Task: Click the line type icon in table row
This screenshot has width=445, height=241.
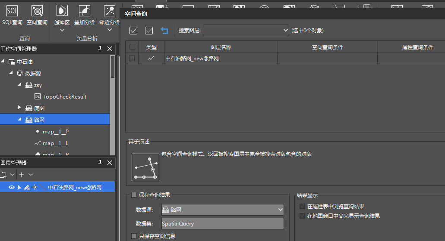Action: point(151,58)
